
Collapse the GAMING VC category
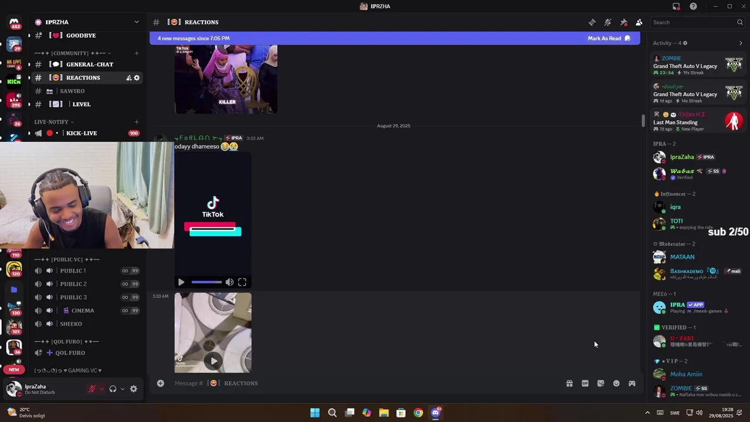(x=68, y=370)
